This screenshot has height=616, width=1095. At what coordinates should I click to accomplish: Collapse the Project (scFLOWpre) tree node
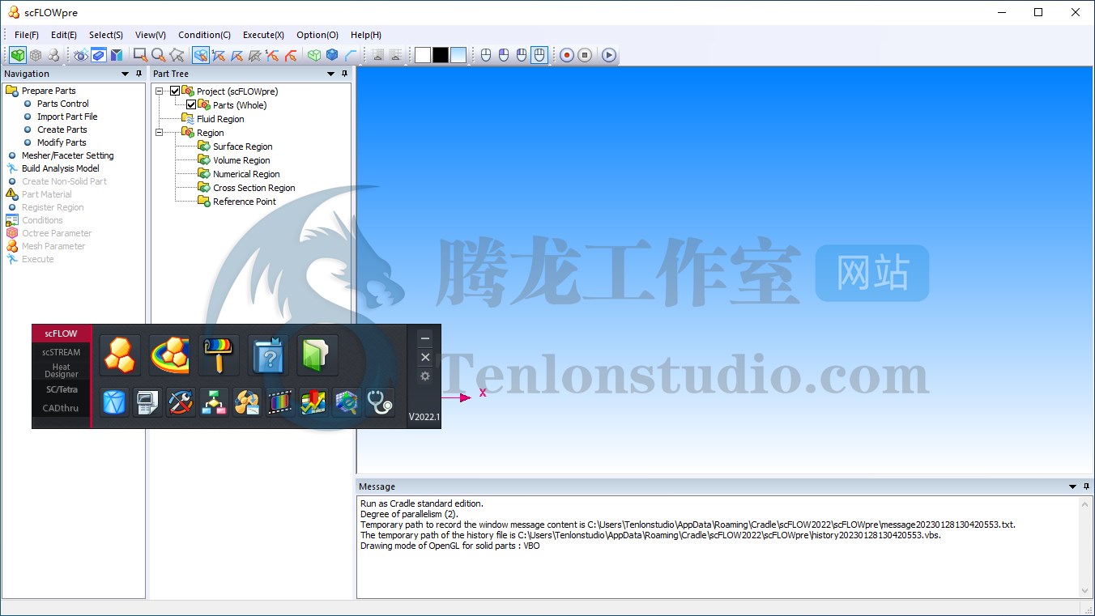(x=160, y=91)
